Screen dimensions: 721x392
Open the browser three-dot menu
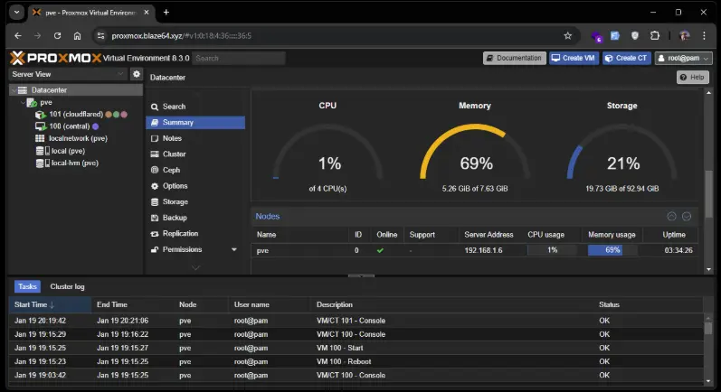click(704, 35)
